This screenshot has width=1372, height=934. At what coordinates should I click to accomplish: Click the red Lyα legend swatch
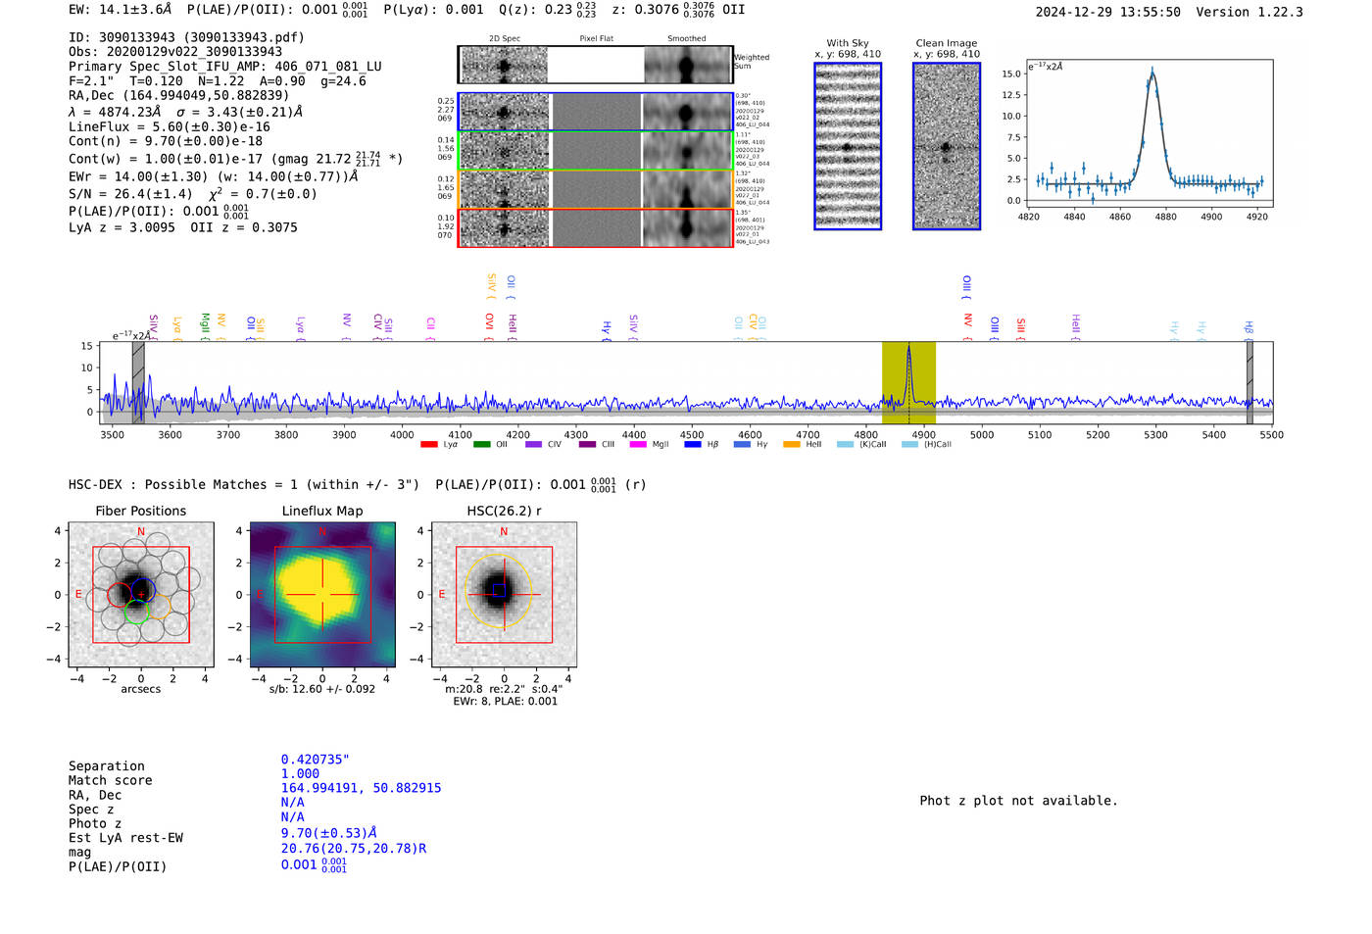click(x=428, y=445)
